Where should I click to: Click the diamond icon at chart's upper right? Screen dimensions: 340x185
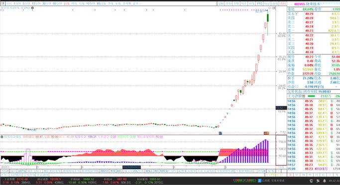[x=269, y=8]
